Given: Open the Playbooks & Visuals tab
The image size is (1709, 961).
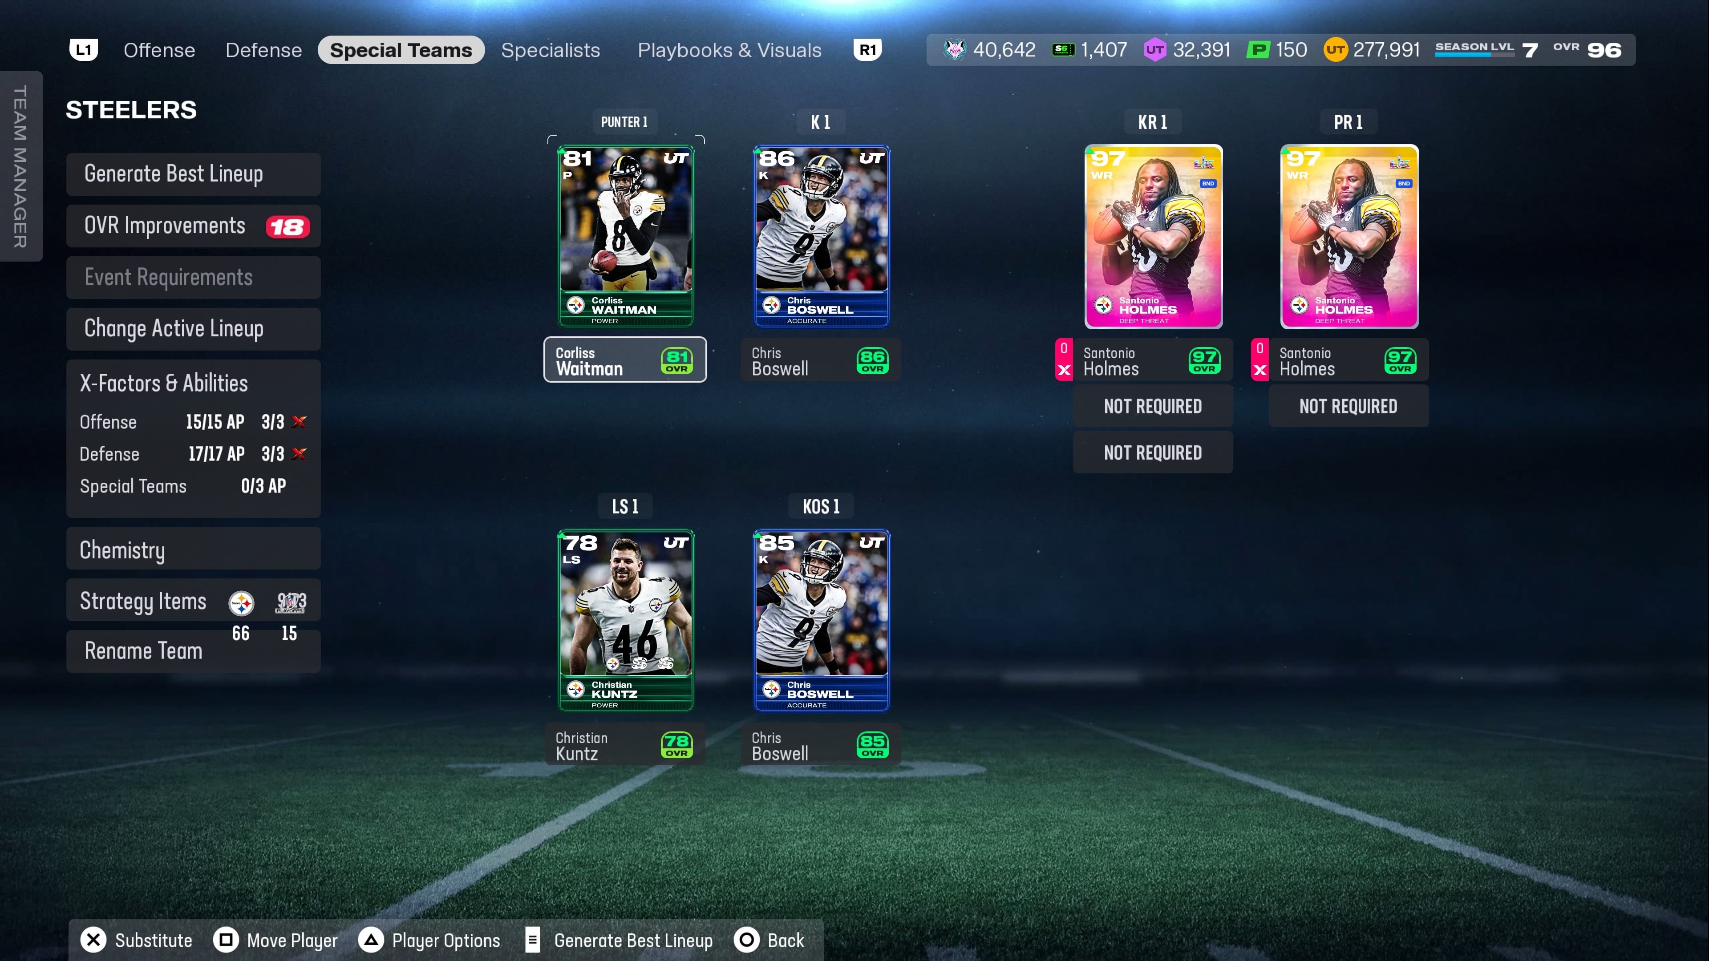Looking at the screenshot, I should click(x=729, y=50).
